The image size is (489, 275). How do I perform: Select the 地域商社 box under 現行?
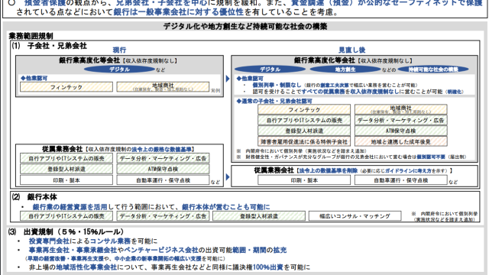point(163,87)
